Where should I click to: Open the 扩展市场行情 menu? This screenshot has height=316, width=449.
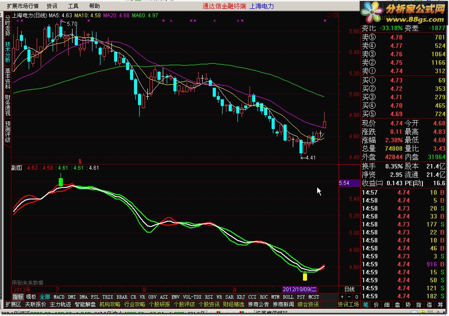pyautogui.click(x=23, y=6)
